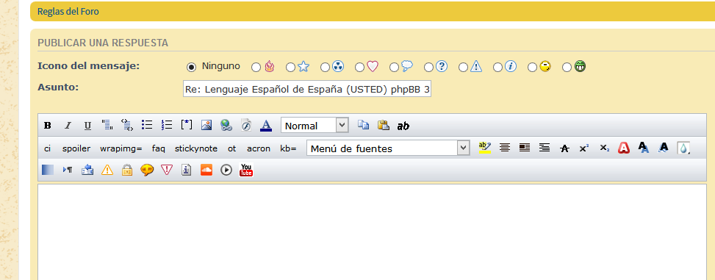Screen dimensions: 715x280
Task: Apply subscript formatting
Action: point(604,148)
